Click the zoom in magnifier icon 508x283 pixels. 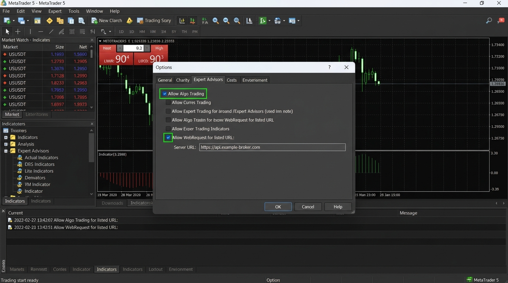click(x=216, y=21)
